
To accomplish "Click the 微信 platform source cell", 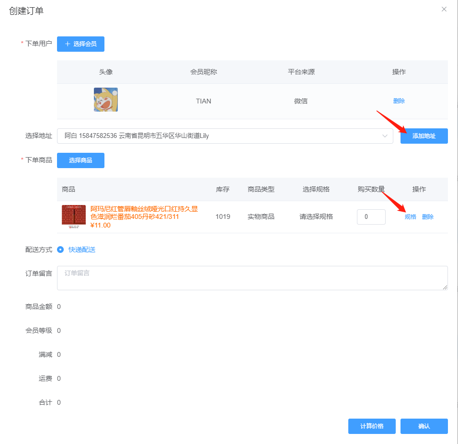I will (x=301, y=101).
